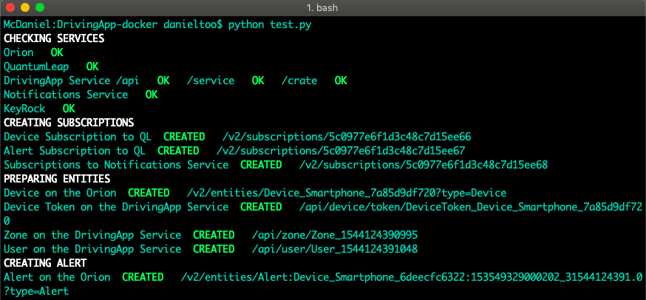The width and height of the screenshot is (646, 300).
Task: Click the /v2/entities/Alert:Device_Smartphone path text
Action: tap(412, 277)
